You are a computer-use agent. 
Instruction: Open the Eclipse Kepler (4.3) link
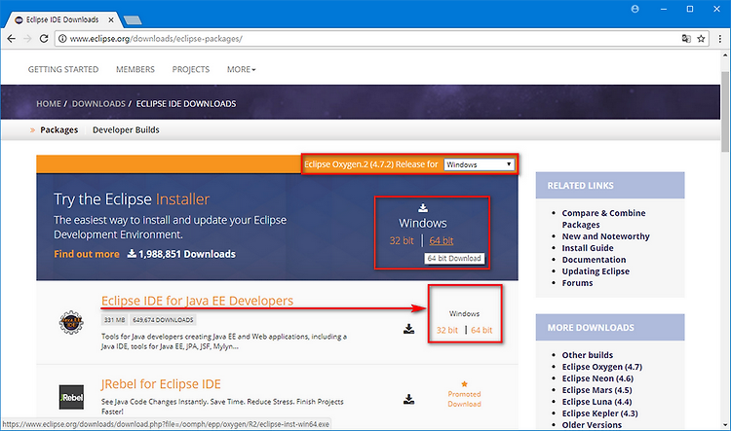(x=599, y=413)
